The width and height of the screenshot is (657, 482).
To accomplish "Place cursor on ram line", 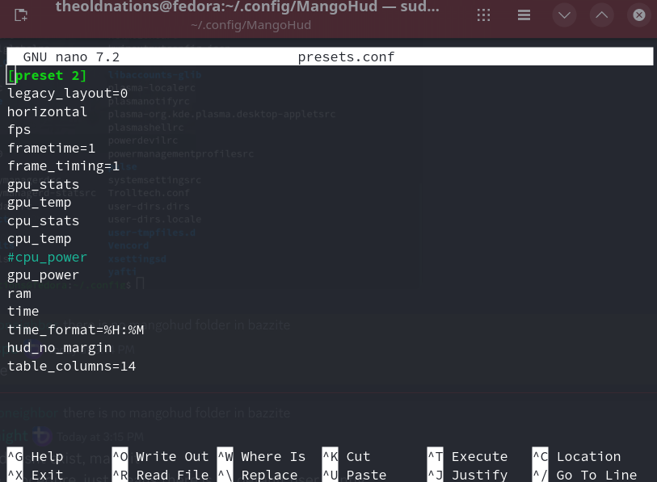I will click(19, 294).
